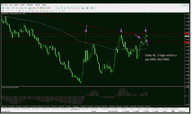This screenshot has width=192, height=114.
Task: Select the text label tool
Action: (29, 11)
